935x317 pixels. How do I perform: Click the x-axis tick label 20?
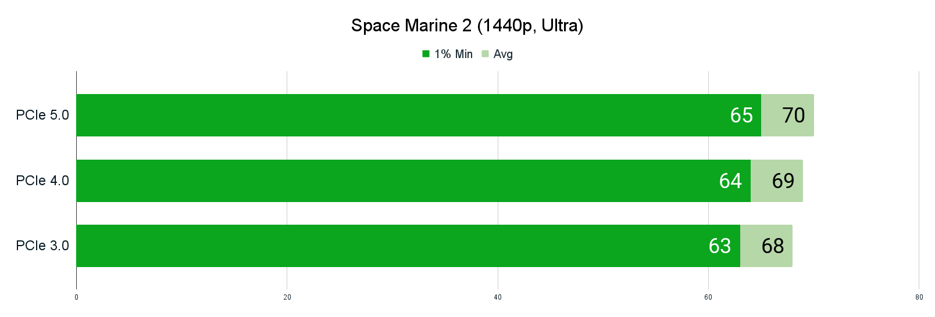(x=287, y=297)
